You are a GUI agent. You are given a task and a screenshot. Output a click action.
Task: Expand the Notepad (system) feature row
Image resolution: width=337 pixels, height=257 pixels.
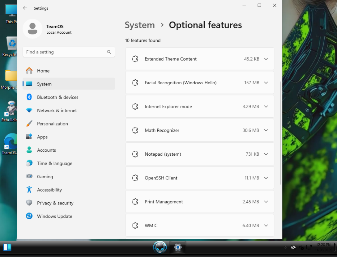point(266,154)
